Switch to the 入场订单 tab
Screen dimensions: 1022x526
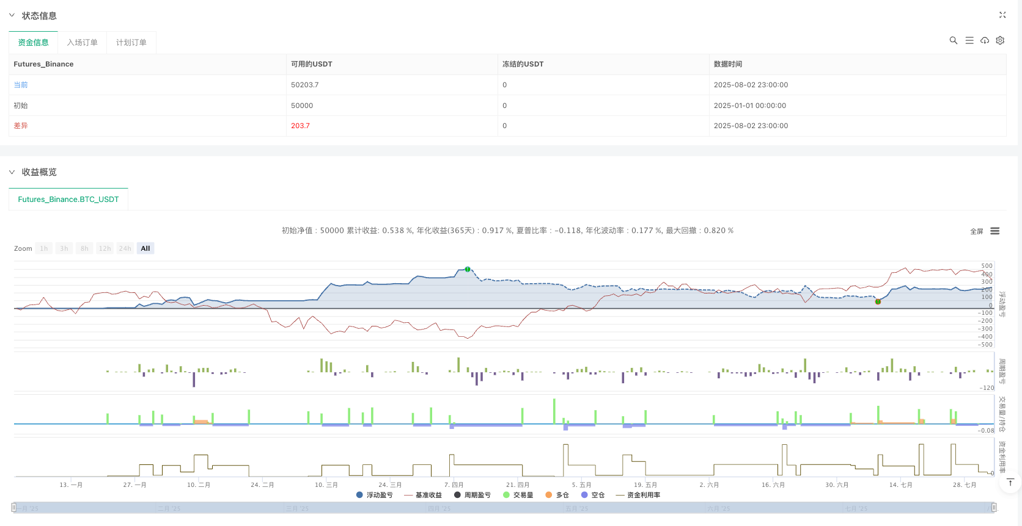pyautogui.click(x=83, y=43)
